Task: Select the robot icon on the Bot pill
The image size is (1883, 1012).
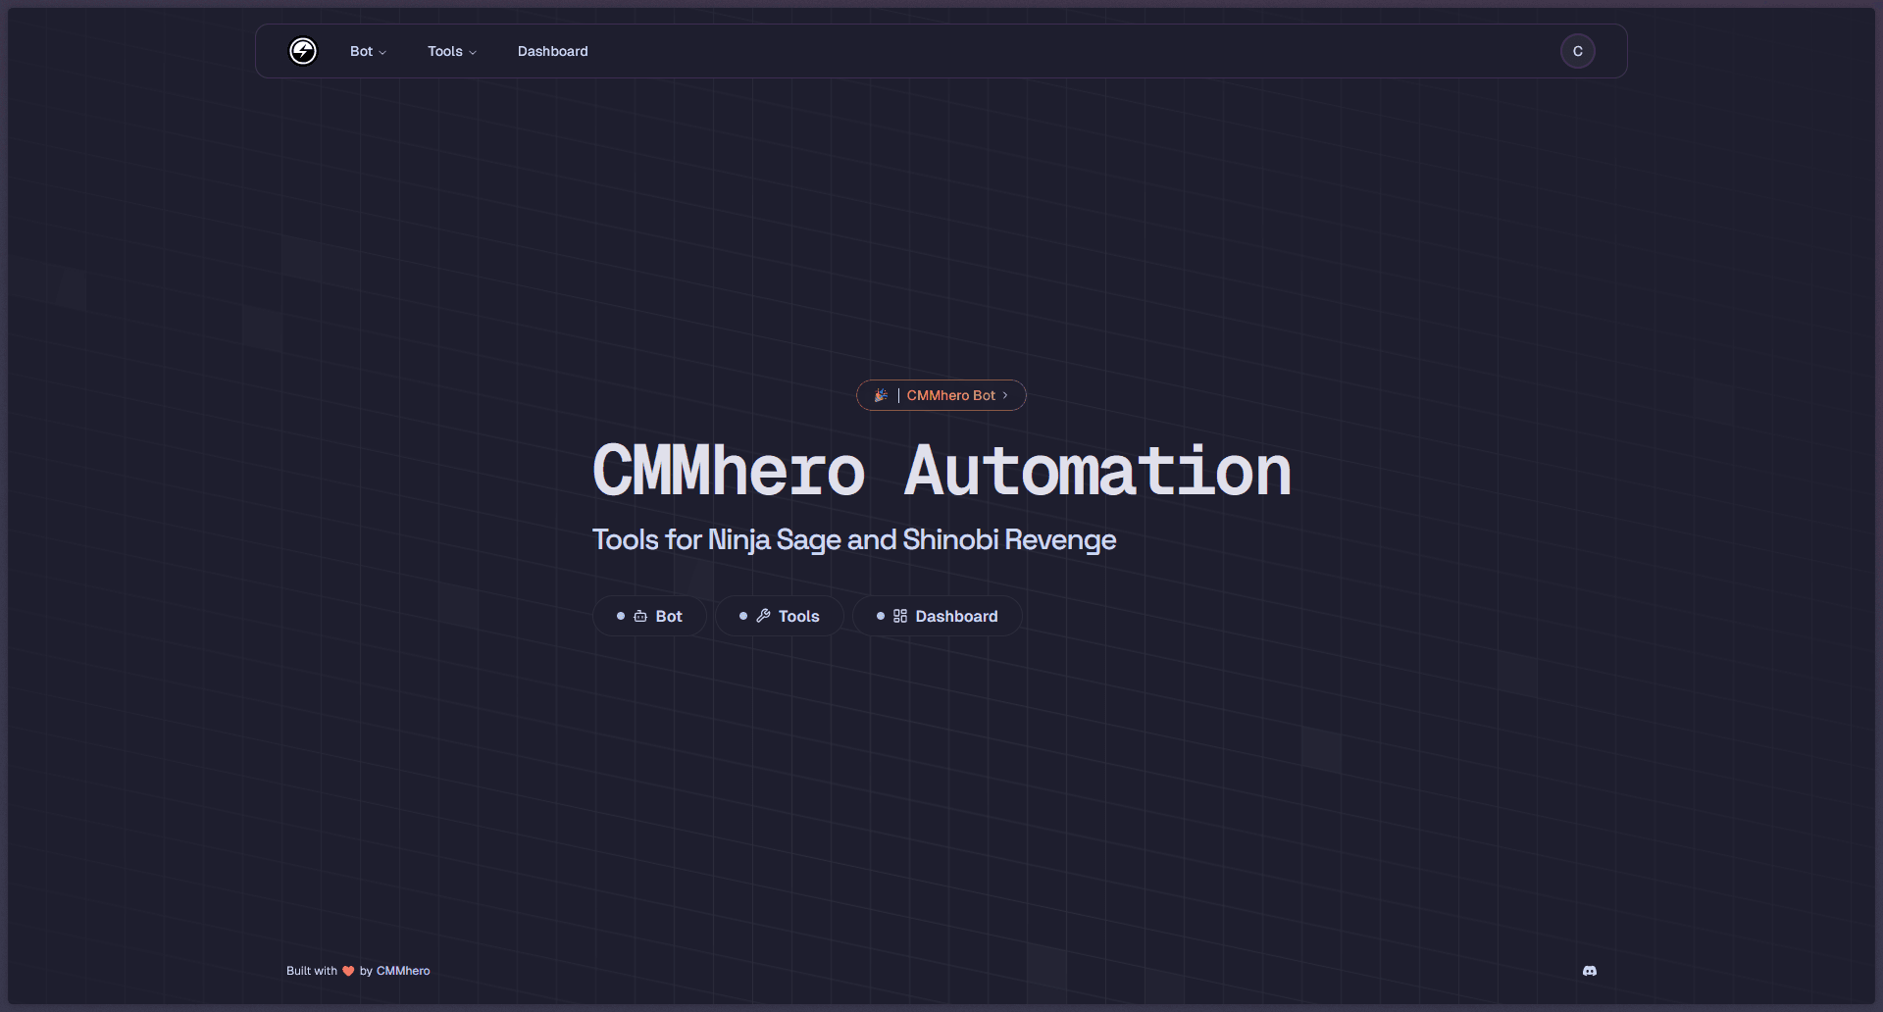Action: [642, 616]
